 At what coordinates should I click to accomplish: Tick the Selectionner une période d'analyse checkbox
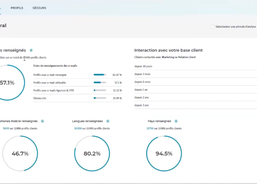(213, 26)
